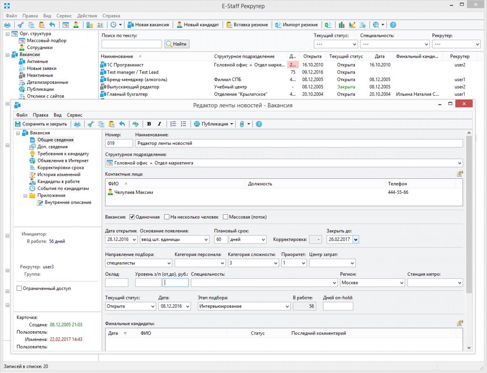Viewport: 487px width, 373px height.
Task: Click the paperclip attachment icon
Action: (241, 124)
